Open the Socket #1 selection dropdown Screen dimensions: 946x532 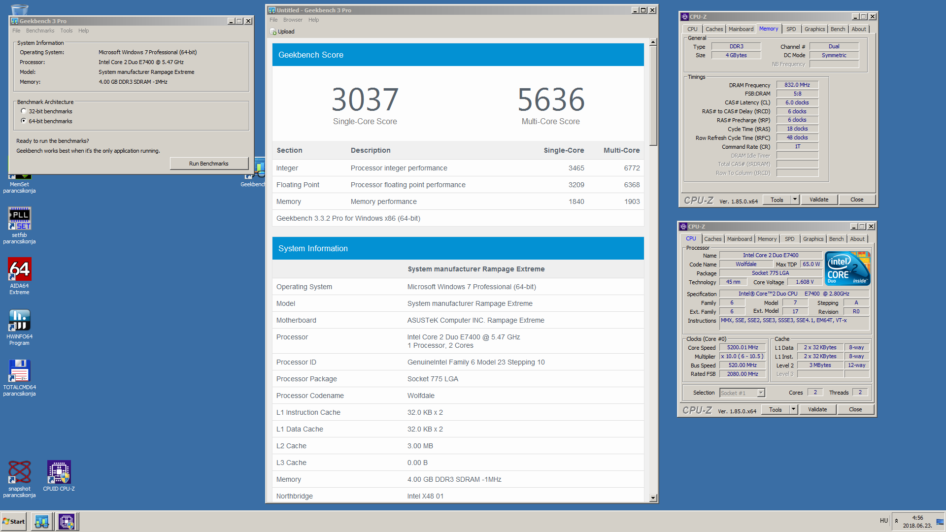(x=742, y=393)
